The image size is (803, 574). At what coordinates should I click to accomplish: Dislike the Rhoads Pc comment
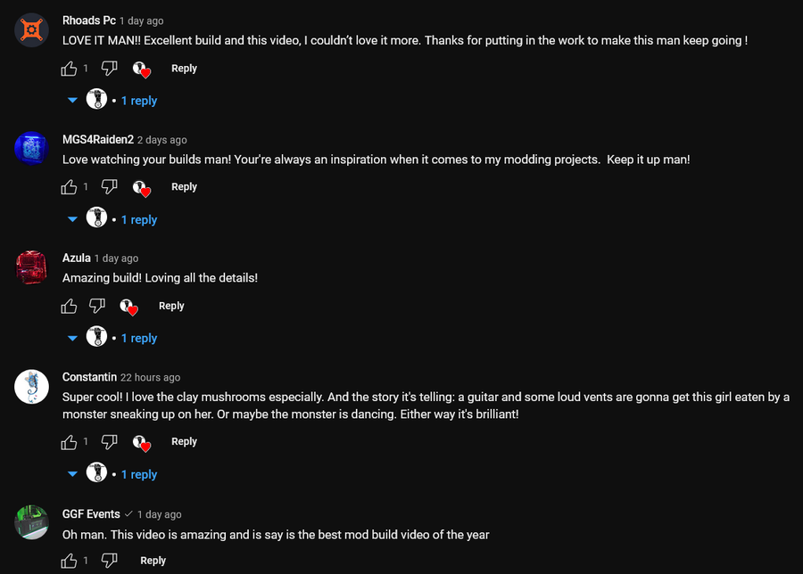coord(109,69)
